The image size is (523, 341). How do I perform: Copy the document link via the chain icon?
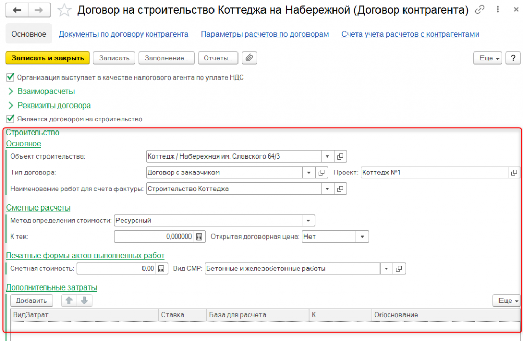pos(480,10)
